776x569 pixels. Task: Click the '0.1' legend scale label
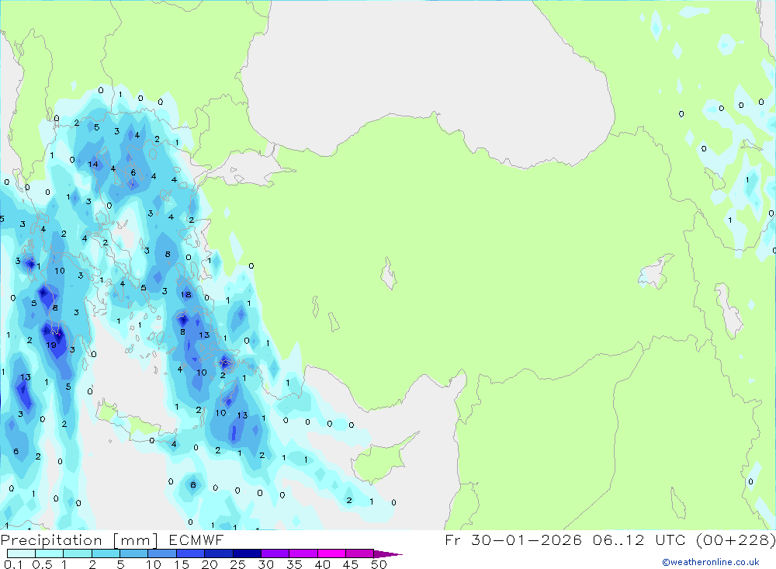(x=13, y=564)
